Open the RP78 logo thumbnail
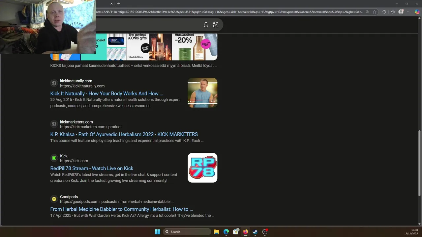 (x=202, y=168)
